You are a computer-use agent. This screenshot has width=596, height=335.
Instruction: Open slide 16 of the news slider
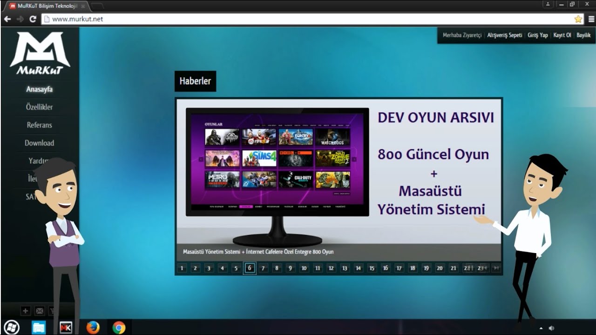pyautogui.click(x=386, y=268)
